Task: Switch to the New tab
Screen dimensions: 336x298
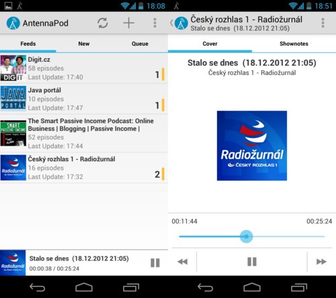Action: point(84,44)
